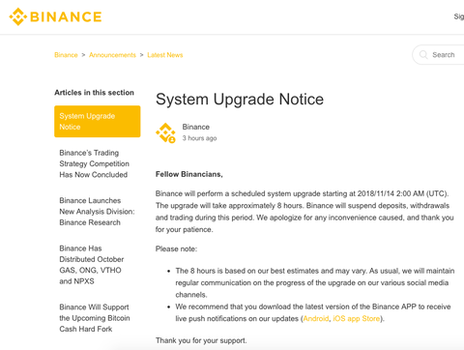Click 'Thank you for your support.' text

click(201, 340)
